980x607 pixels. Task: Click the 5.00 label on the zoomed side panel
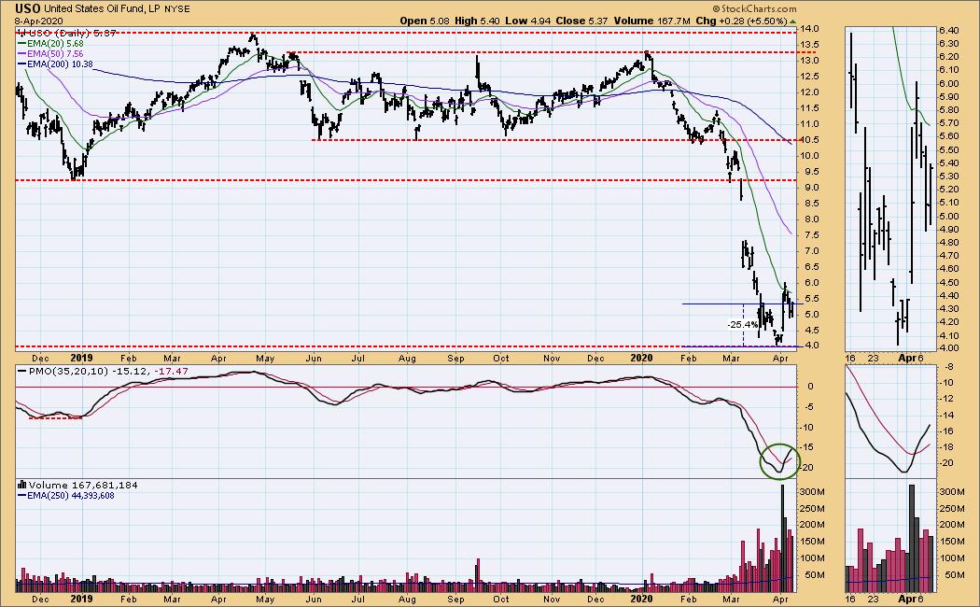pos(948,217)
